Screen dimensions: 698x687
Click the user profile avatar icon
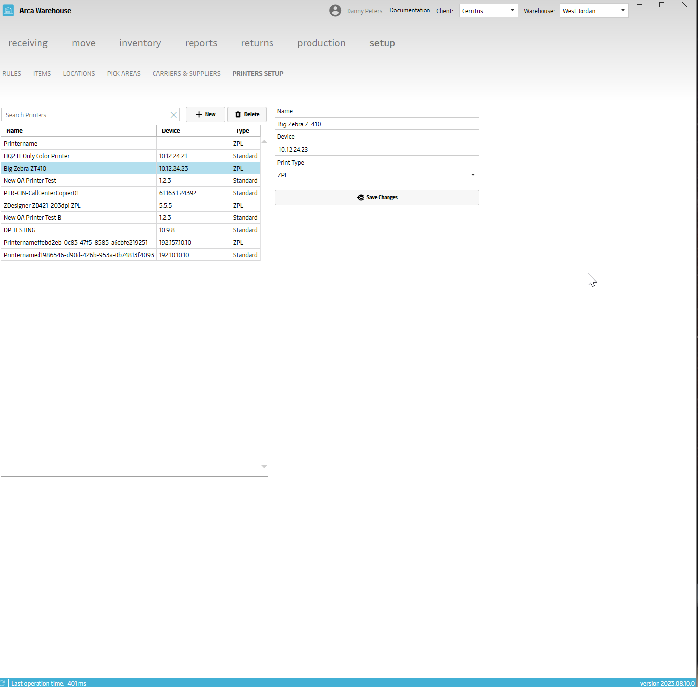pyautogui.click(x=335, y=11)
